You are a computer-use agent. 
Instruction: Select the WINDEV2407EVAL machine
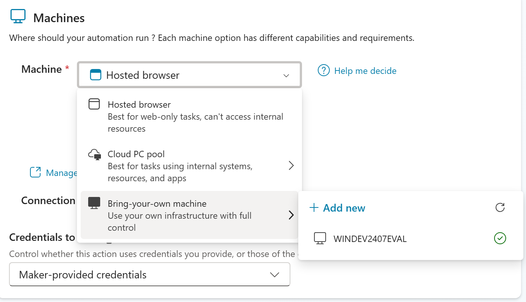pos(370,239)
